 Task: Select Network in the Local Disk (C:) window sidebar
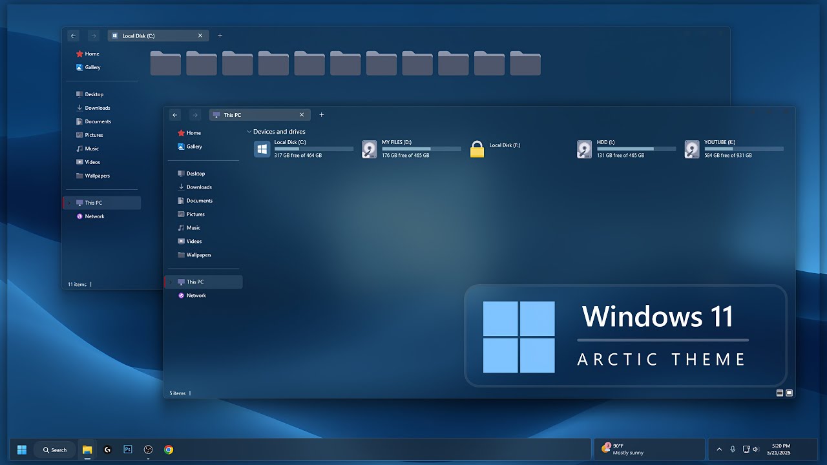pos(90,216)
